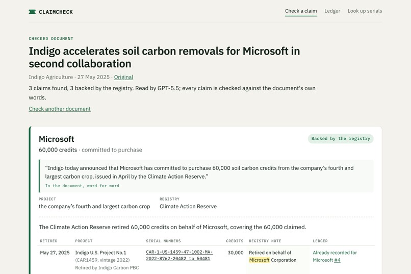
Task: Click the SERIAL NUMBERS column header
Action: (163, 241)
